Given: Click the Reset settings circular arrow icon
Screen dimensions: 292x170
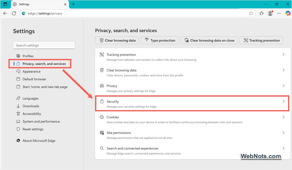Looking at the screenshot, I should pyautogui.click(x=18, y=129).
